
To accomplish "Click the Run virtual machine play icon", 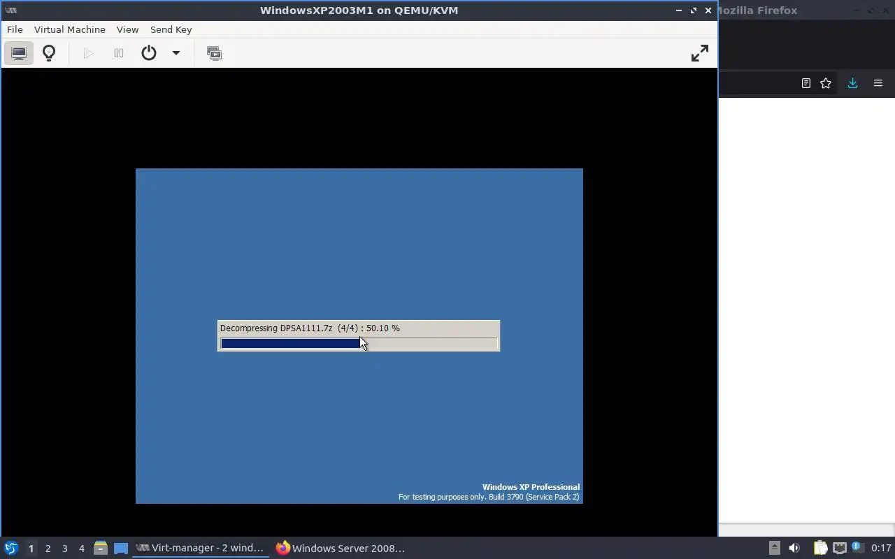I will point(88,53).
